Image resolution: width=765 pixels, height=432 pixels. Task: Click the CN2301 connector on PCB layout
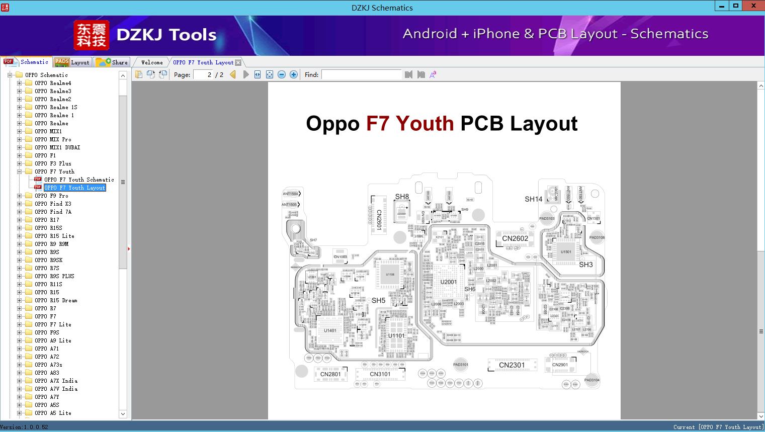(x=512, y=365)
